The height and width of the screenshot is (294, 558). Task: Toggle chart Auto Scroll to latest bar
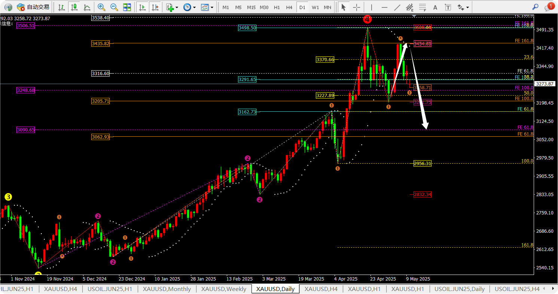coord(142,7)
